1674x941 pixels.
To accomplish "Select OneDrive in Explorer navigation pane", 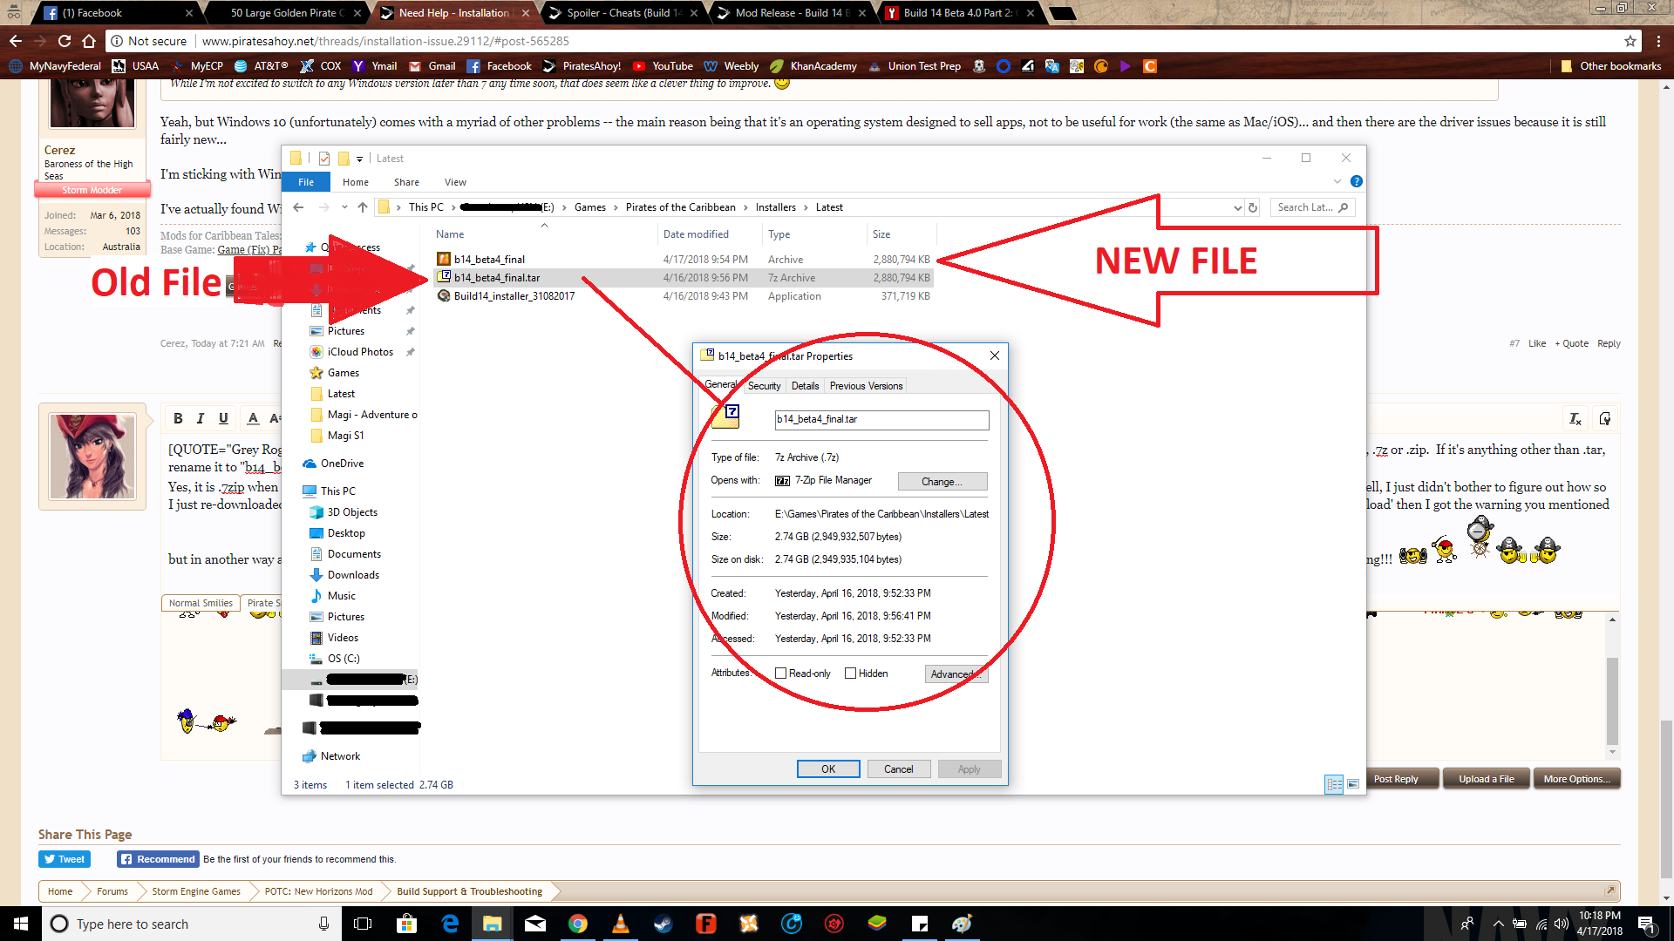I will coord(342,464).
